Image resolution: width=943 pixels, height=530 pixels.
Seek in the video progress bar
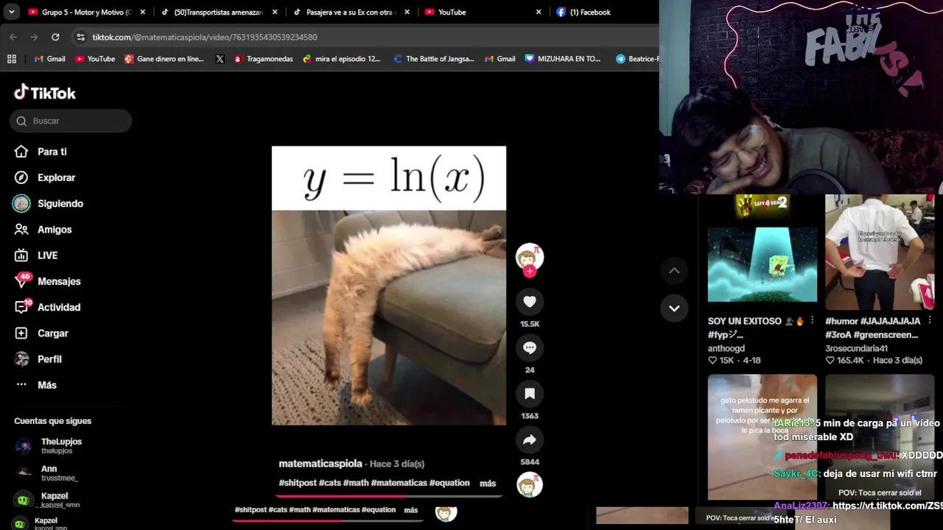click(x=388, y=496)
